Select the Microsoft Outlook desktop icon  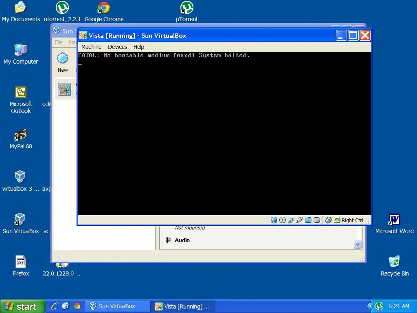coord(21,100)
